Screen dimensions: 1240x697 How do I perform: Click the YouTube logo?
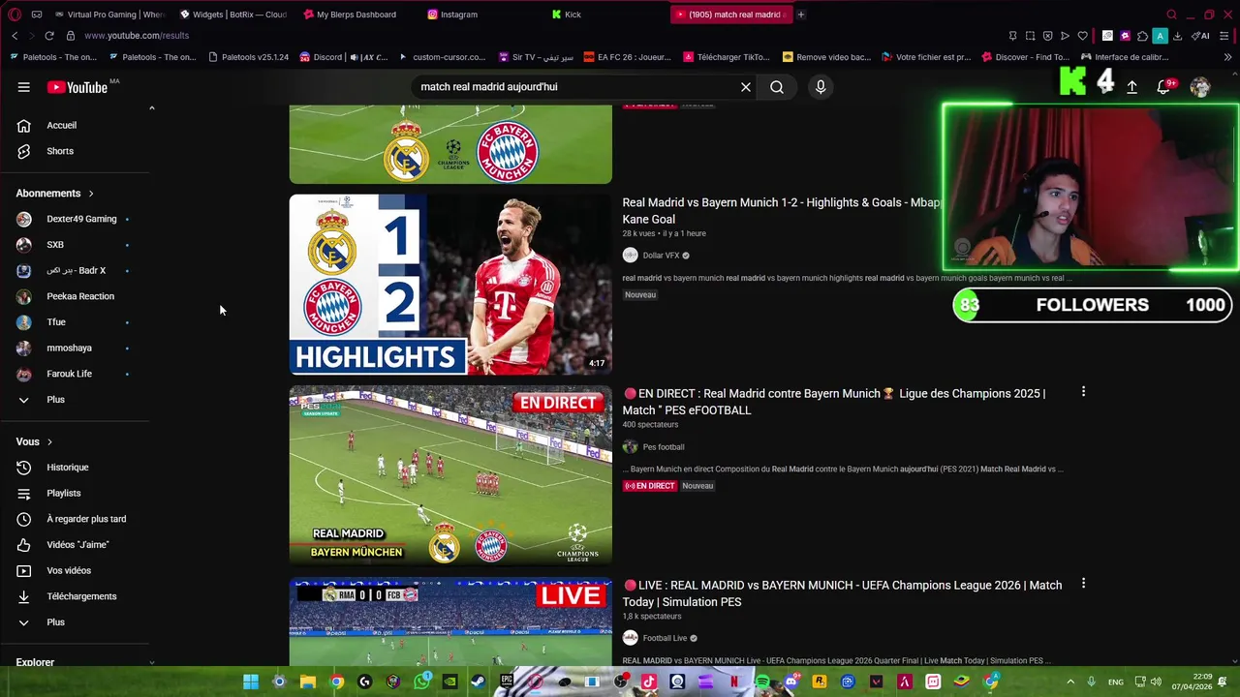77,87
